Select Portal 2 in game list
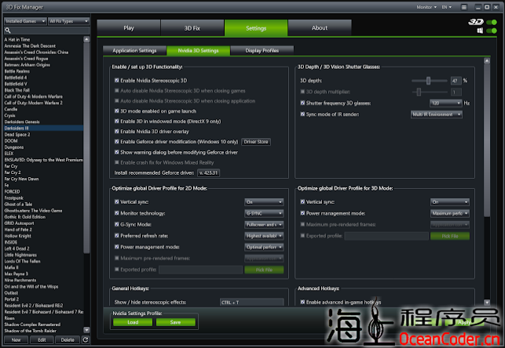Image resolution: width=505 pixels, height=348 pixels. pos(43,299)
